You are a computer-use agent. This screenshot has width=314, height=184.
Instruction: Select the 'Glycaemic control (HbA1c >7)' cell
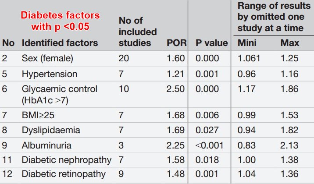pos(60,94)
